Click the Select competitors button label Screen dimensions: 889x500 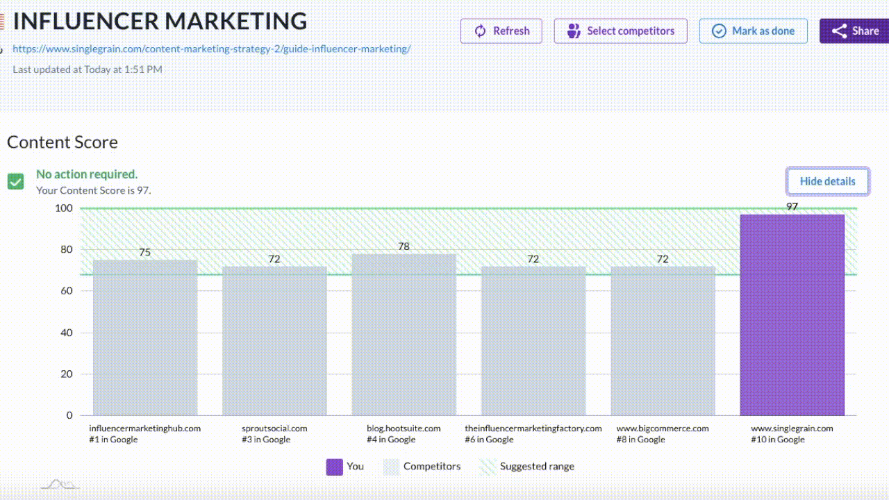[631, 31]
